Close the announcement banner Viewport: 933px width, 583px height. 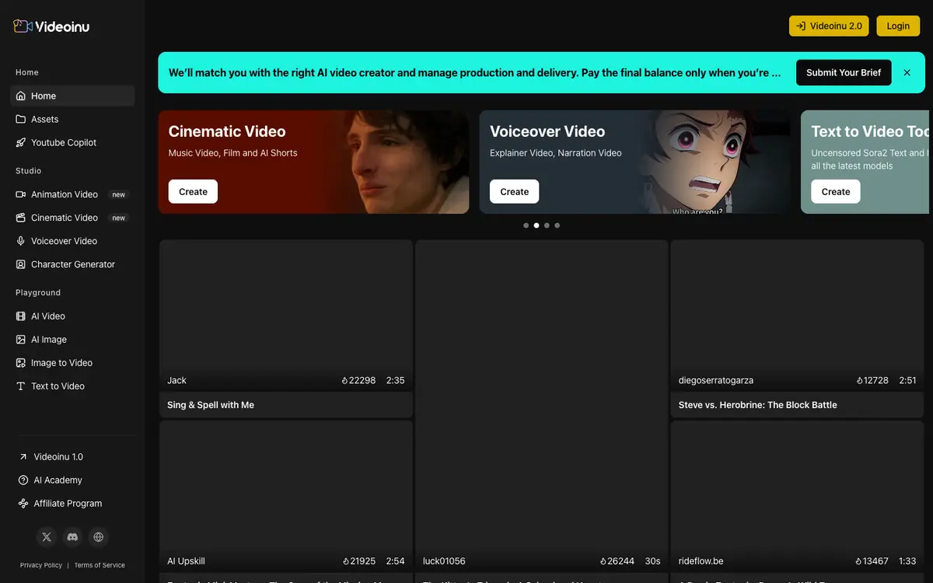coord(907,72)
